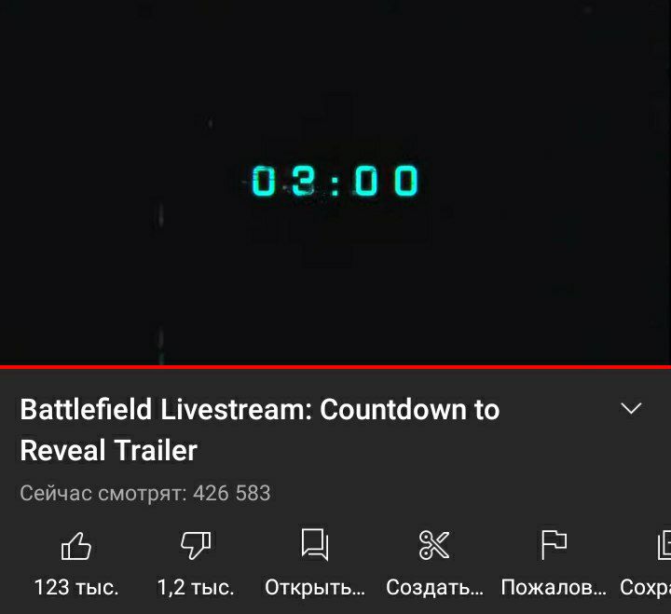
Task: Tap the scissors clip icon
Action: pyautogui.click(x=434, y=545)
